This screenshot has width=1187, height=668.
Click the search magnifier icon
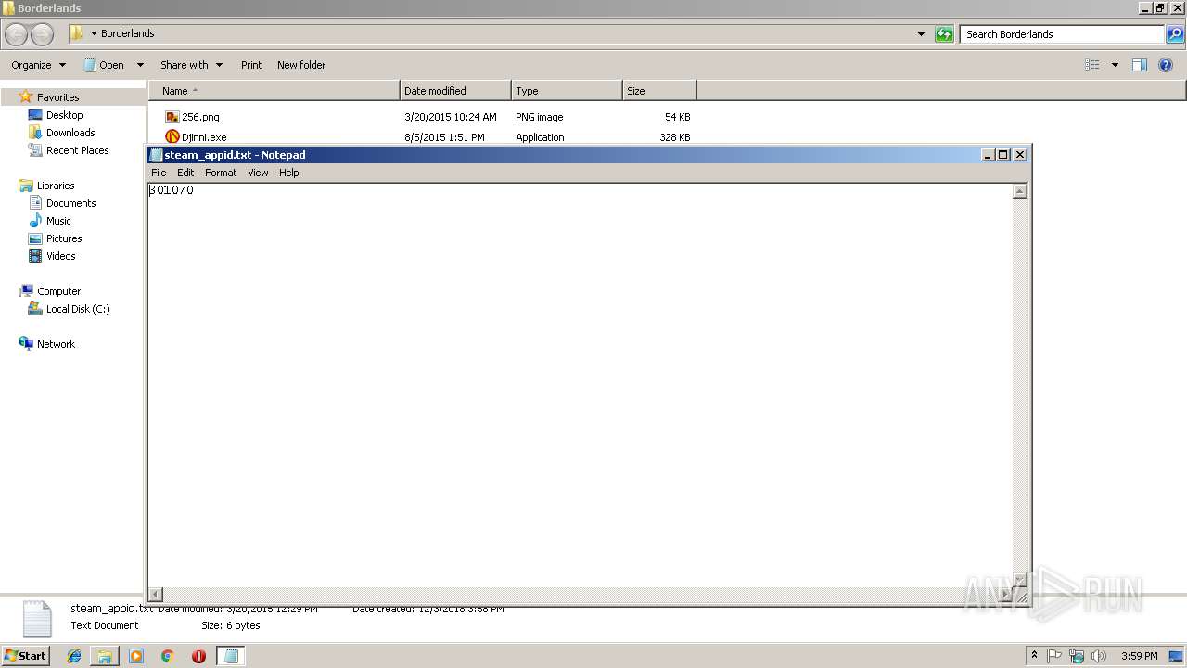[1175, 34]
